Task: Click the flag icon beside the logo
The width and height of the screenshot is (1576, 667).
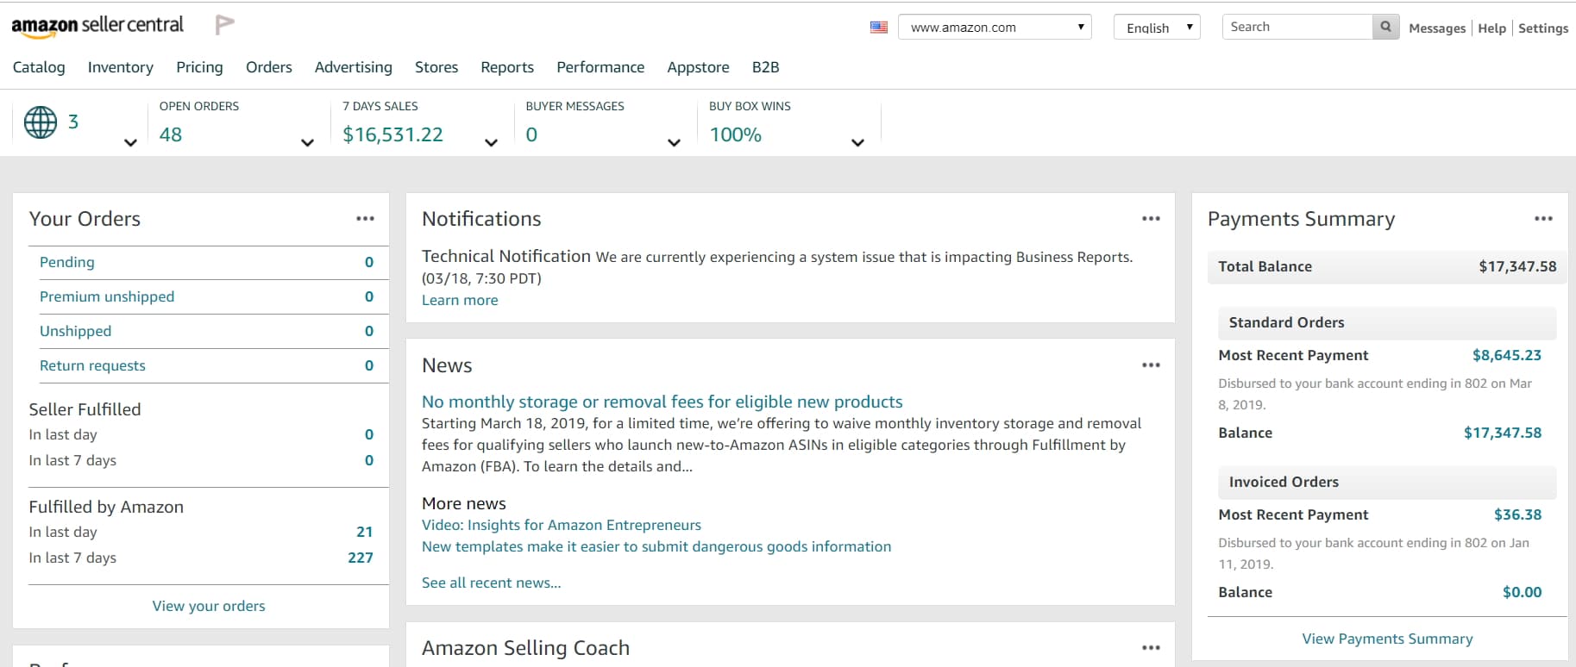Action: [x=224, y=25]
